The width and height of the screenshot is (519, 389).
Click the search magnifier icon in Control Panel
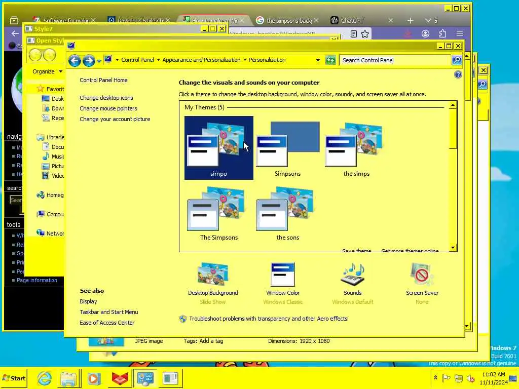pyautogui.click(x=457, y=60)
